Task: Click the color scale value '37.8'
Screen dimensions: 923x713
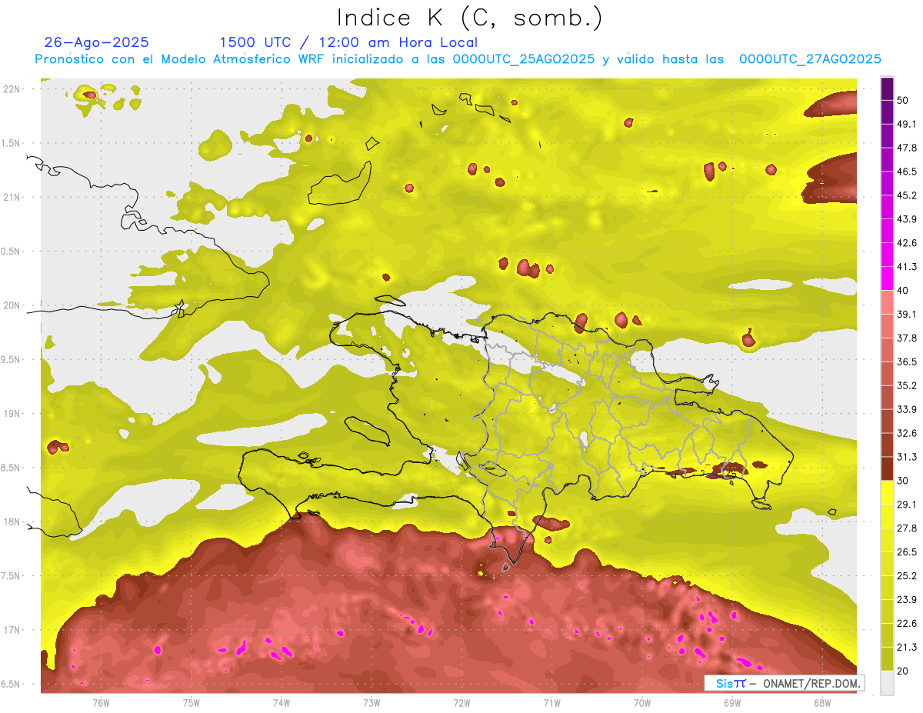Action: (x=907, y=338)
